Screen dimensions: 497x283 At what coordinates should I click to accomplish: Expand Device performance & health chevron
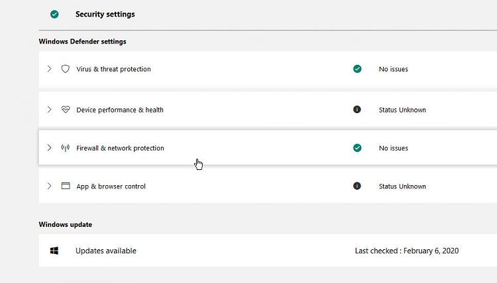[49, 109]
